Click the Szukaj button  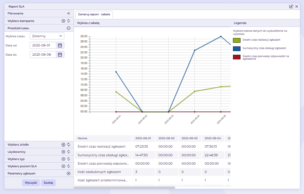tap(48, 183)
